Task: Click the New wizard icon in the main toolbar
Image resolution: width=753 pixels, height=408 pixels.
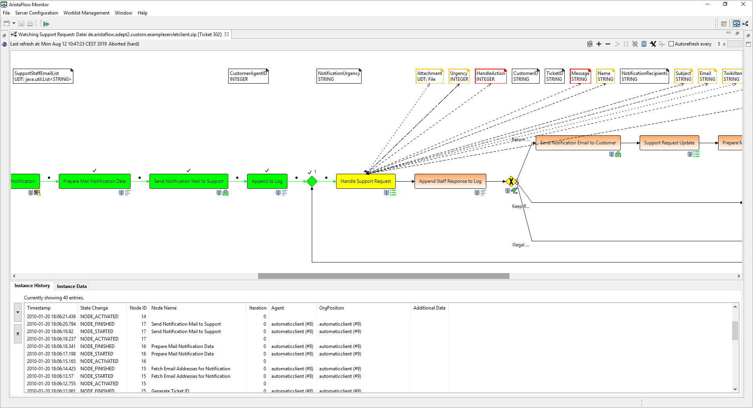Action: coord(7,24)
